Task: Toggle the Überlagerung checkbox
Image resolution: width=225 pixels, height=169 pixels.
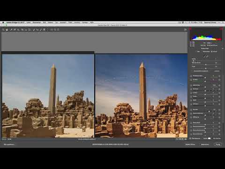Action: (190, 138)
